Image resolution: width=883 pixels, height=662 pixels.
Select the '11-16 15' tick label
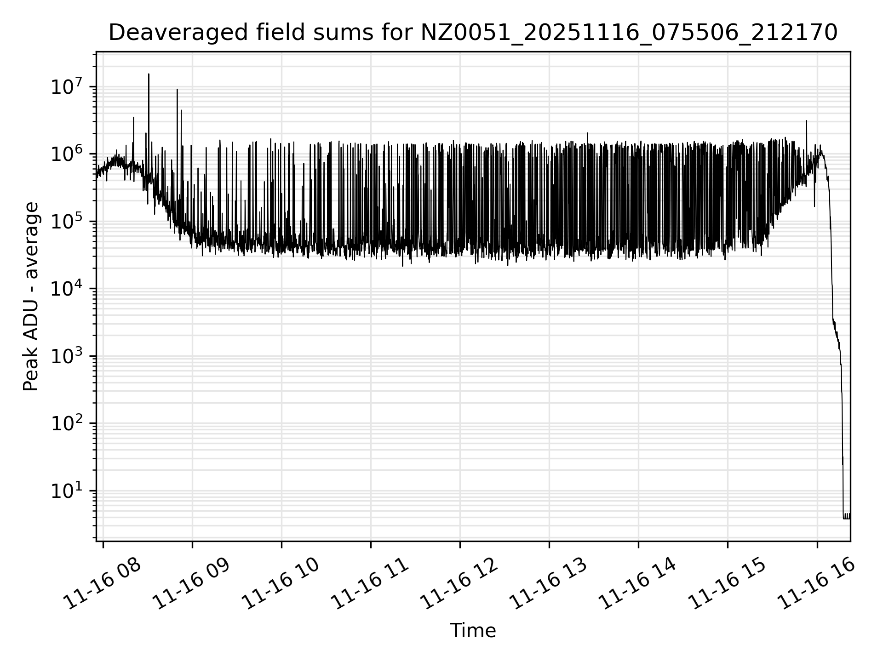727,584
